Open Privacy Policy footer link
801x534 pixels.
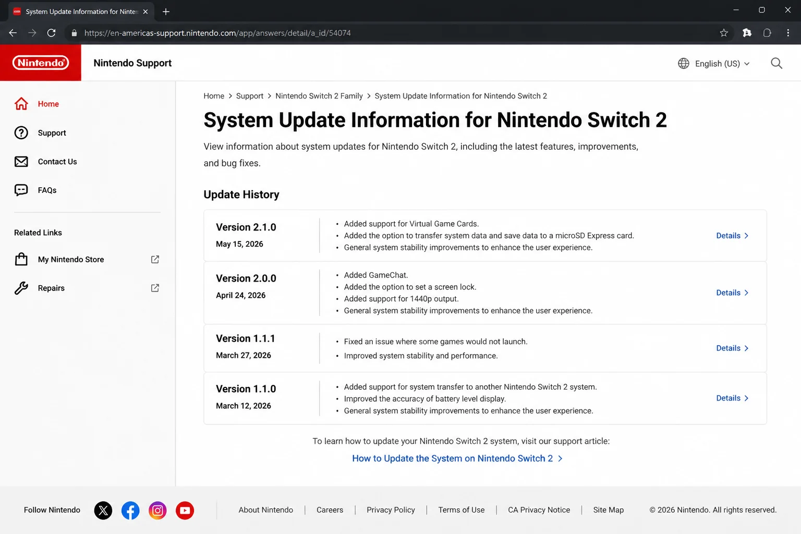coord(391,510)
